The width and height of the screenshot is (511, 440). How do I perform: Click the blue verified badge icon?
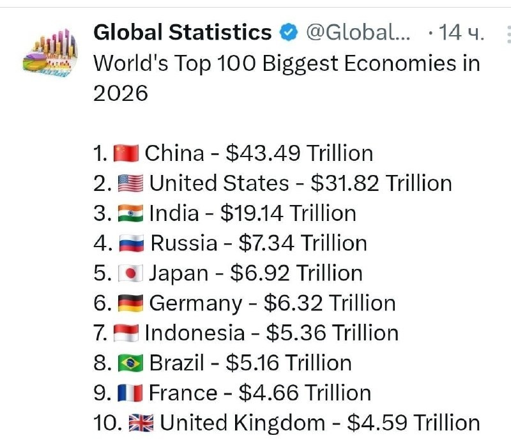pos(289,33)
